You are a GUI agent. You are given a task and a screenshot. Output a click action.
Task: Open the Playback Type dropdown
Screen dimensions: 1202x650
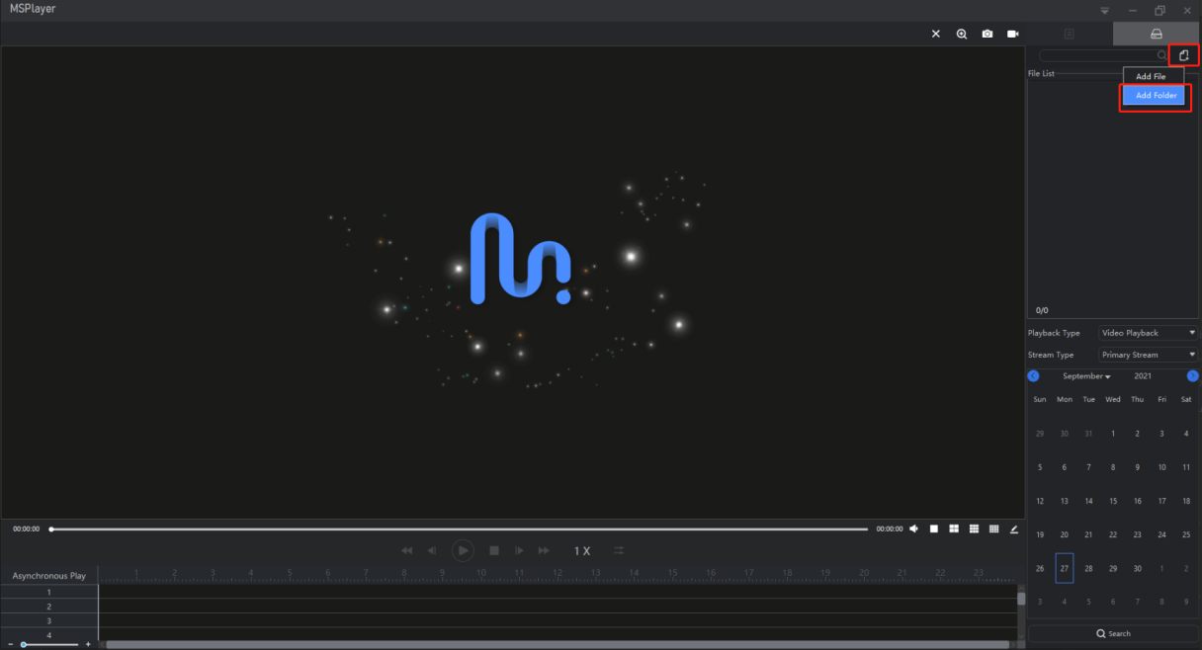pos(1148,333)
